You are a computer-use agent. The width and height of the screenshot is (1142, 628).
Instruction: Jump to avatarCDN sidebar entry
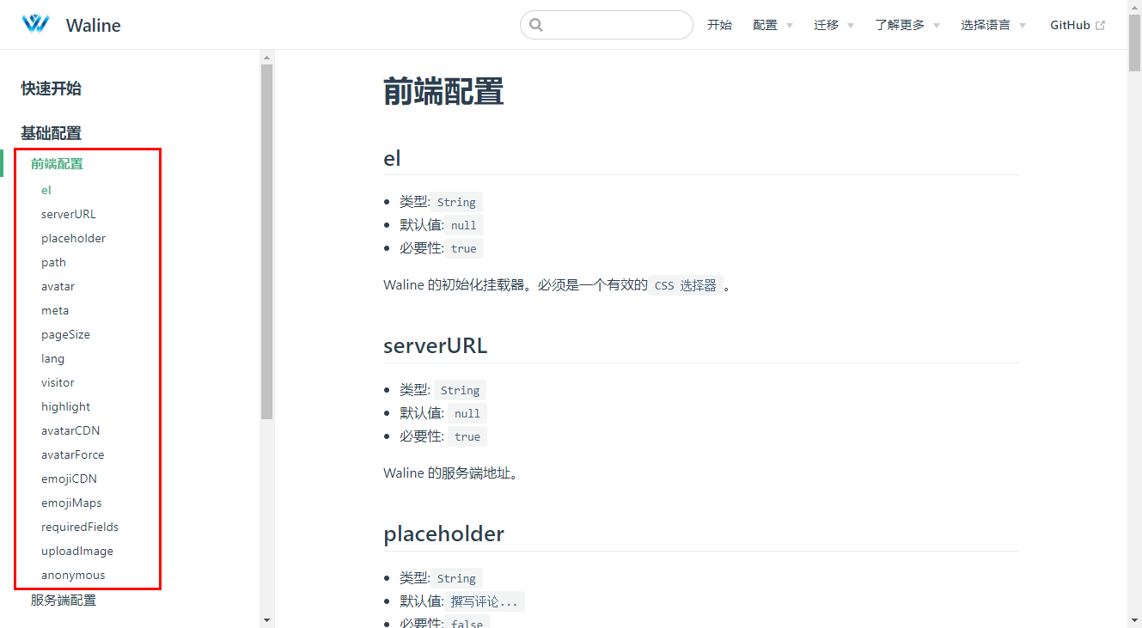pyautogui.click(x=70, y=430)
